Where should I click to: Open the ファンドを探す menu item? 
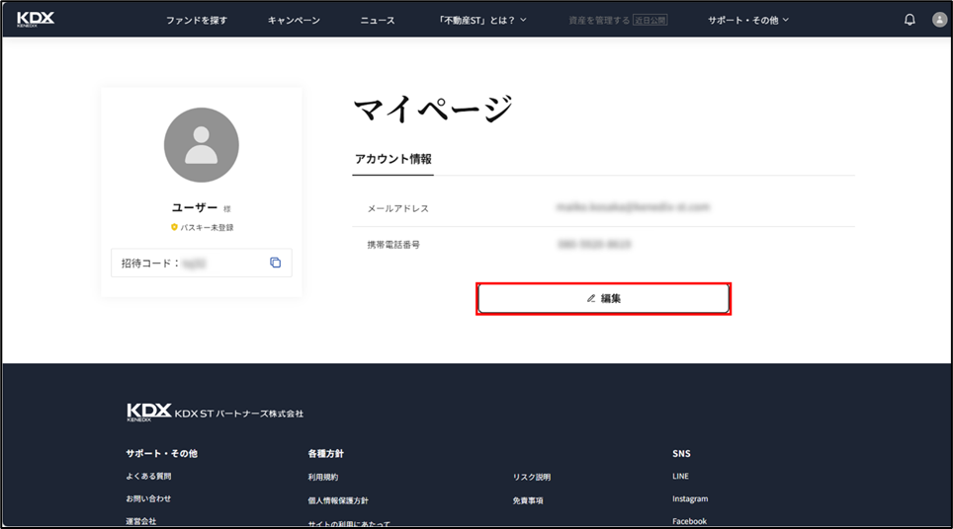(197, 20)
